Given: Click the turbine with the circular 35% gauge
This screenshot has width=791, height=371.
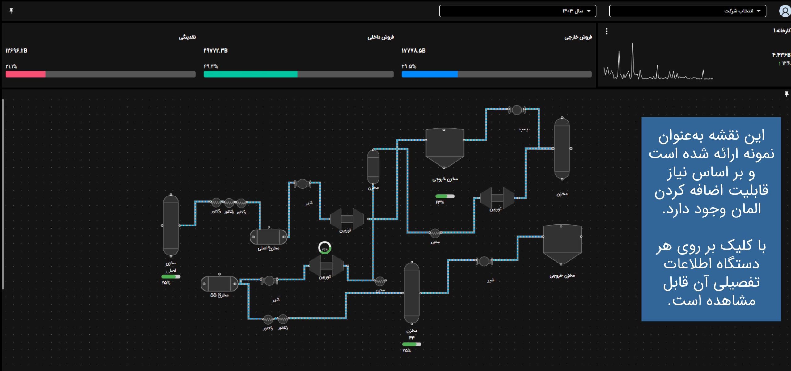Looking at the screenshot, I should coord(326,266).
